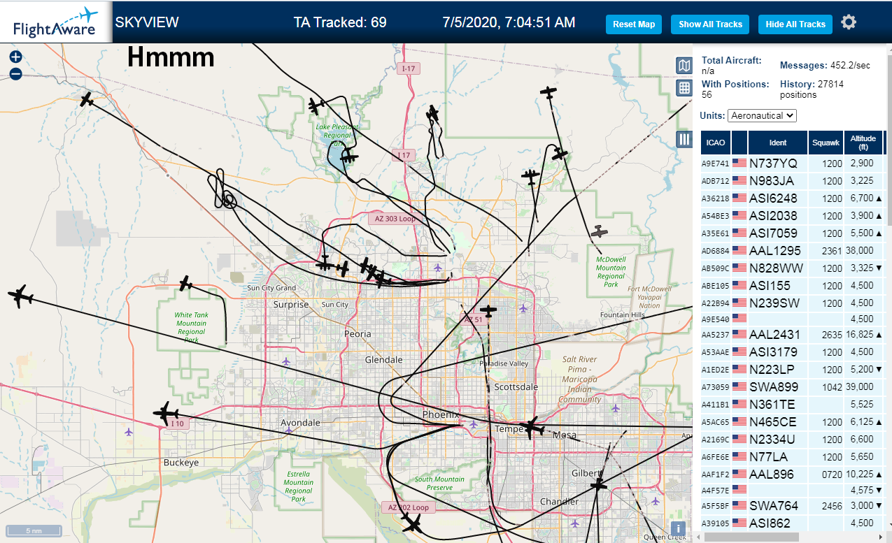
Task: Sort table by Altitude column
Action: (863, 143)
